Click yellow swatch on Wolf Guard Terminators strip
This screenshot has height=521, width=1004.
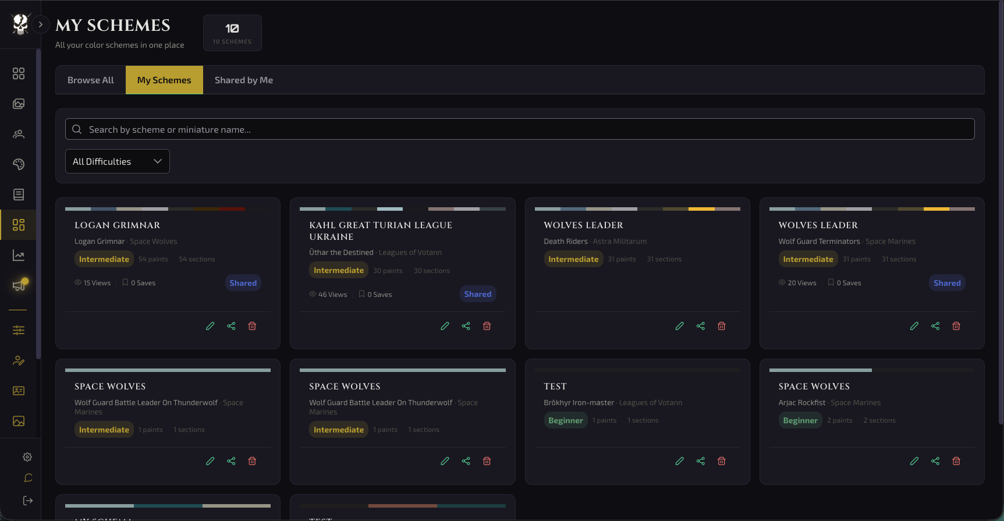point(936,209)
